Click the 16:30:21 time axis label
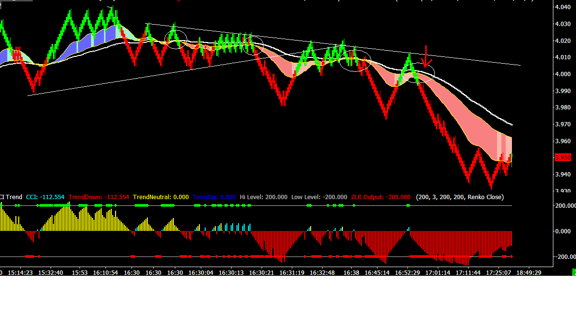 261,273
